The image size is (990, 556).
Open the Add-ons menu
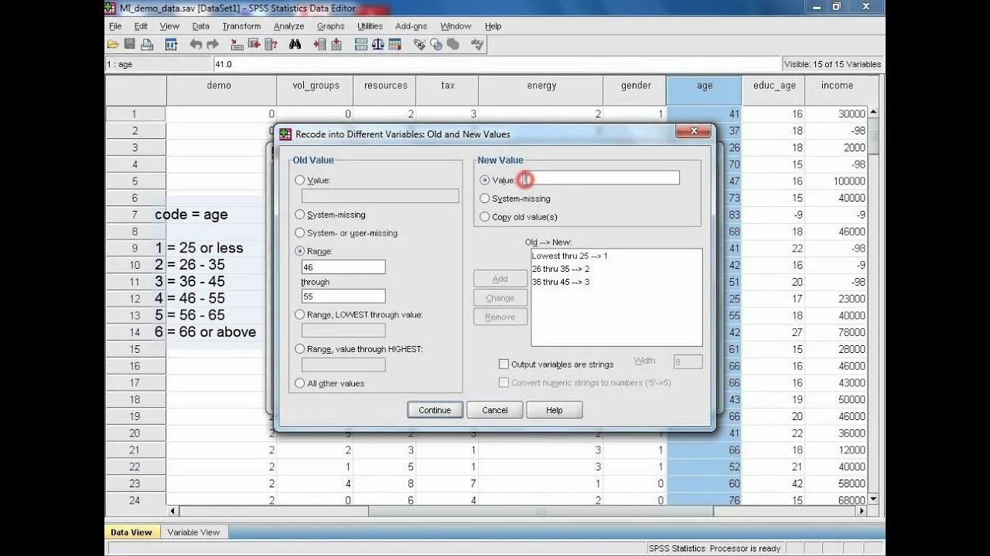pos(411,26)
